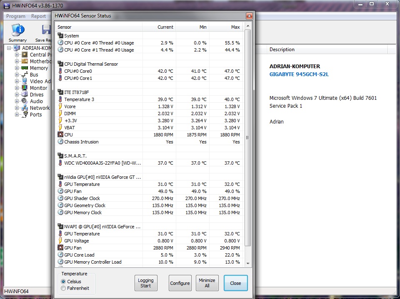400x299 pixels.
Task: Select the Motherboard icon in tree
Action: [25, 61]
